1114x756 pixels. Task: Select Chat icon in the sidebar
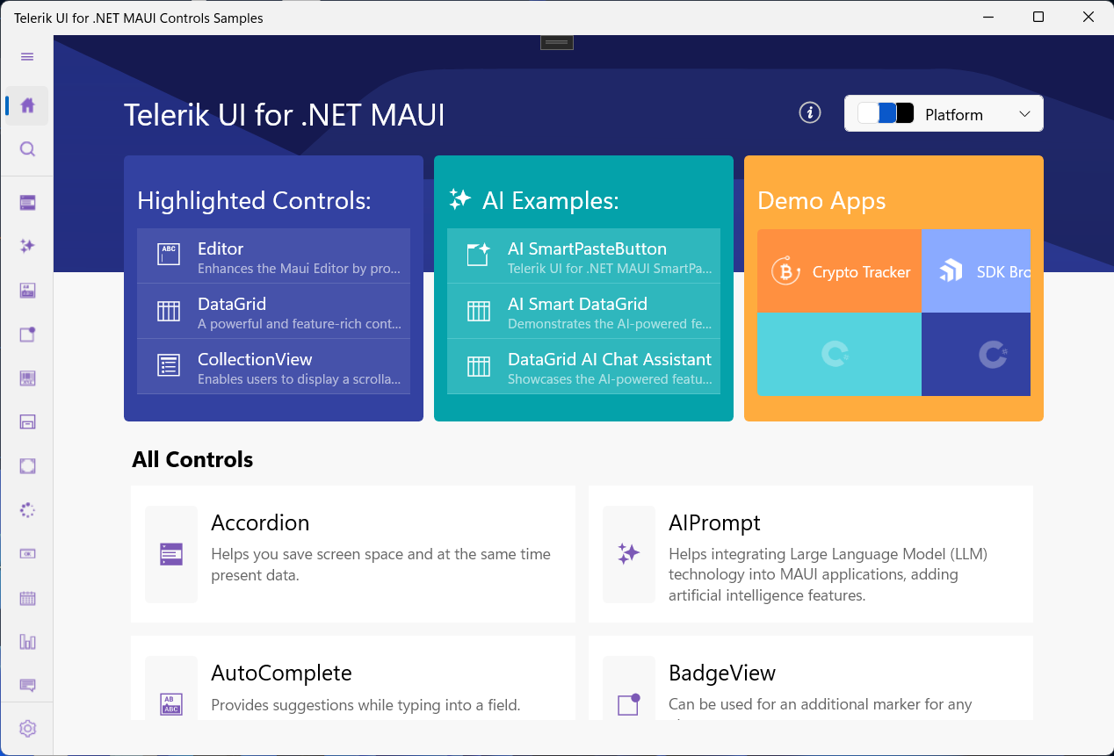pos(27,686)
